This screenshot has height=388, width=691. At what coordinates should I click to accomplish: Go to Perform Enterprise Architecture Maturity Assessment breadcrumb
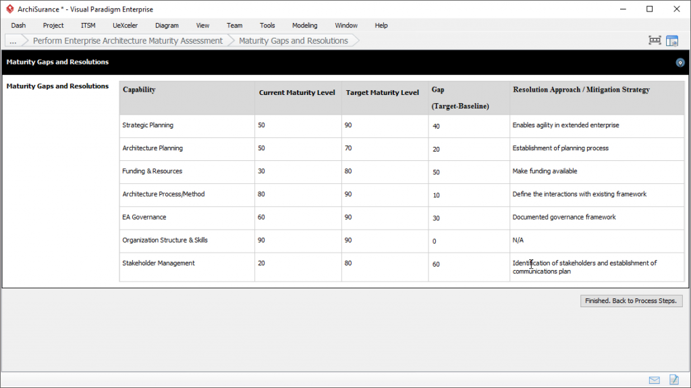pos(128,40)
